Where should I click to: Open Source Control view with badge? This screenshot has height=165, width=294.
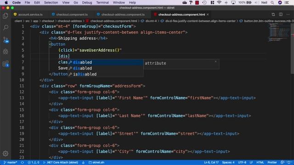click(x=6, y=40)
